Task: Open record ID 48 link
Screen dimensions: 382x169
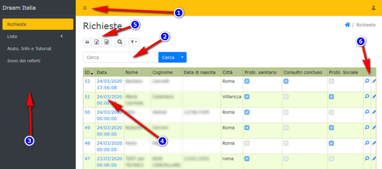Action: (87, 143)
